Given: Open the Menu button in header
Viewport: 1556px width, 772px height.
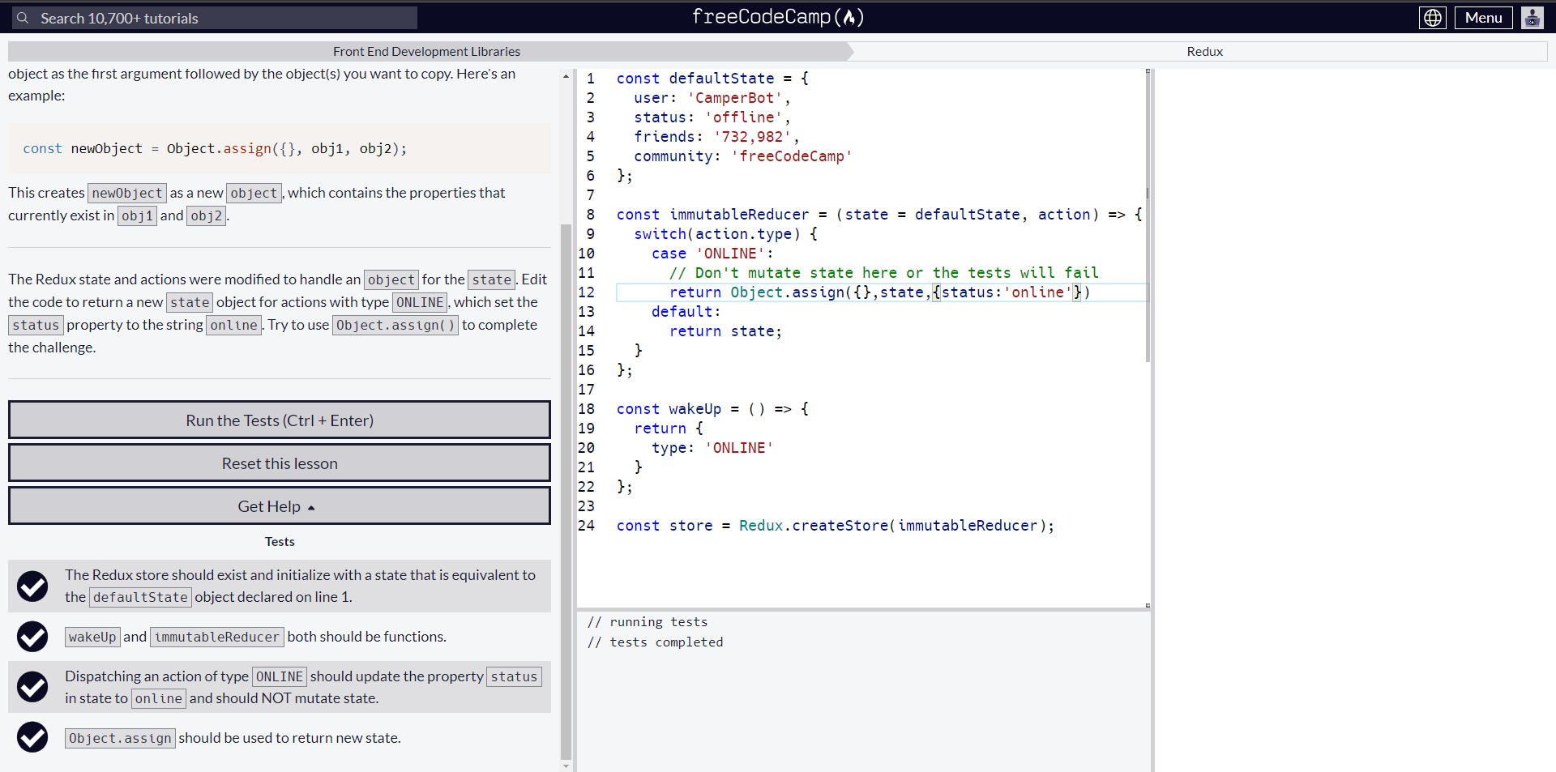Looking at the screenshot, I should [x=1483, y=18].
